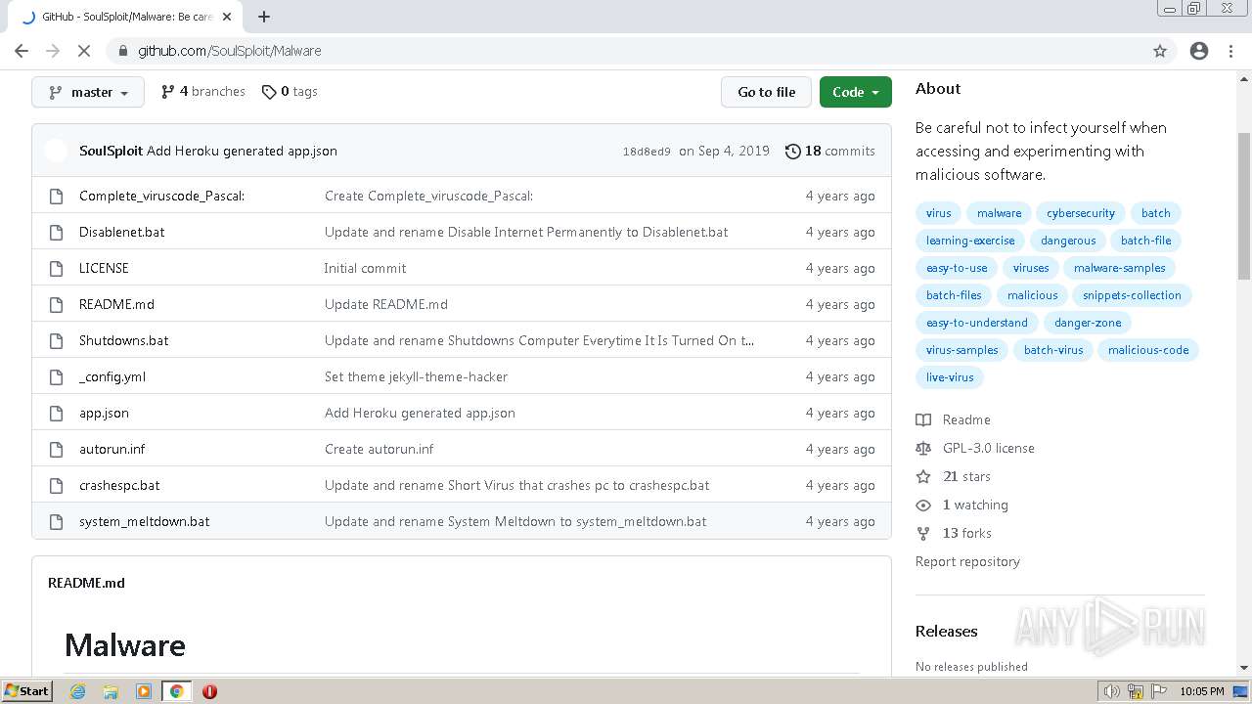Open commit hash 18d8ed9
The width and height of the screenshot is (1252, 704).
[x=647, y=152]
